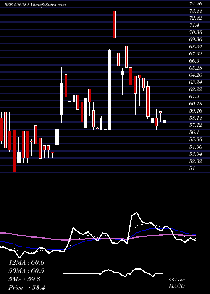Click the red candlestick at the chart peak

[114, 24]
